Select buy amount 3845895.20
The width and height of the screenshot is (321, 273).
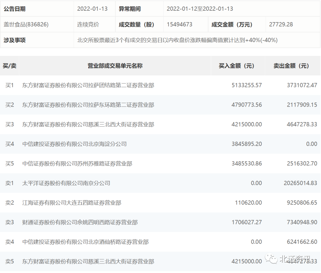tap(247, 144)
